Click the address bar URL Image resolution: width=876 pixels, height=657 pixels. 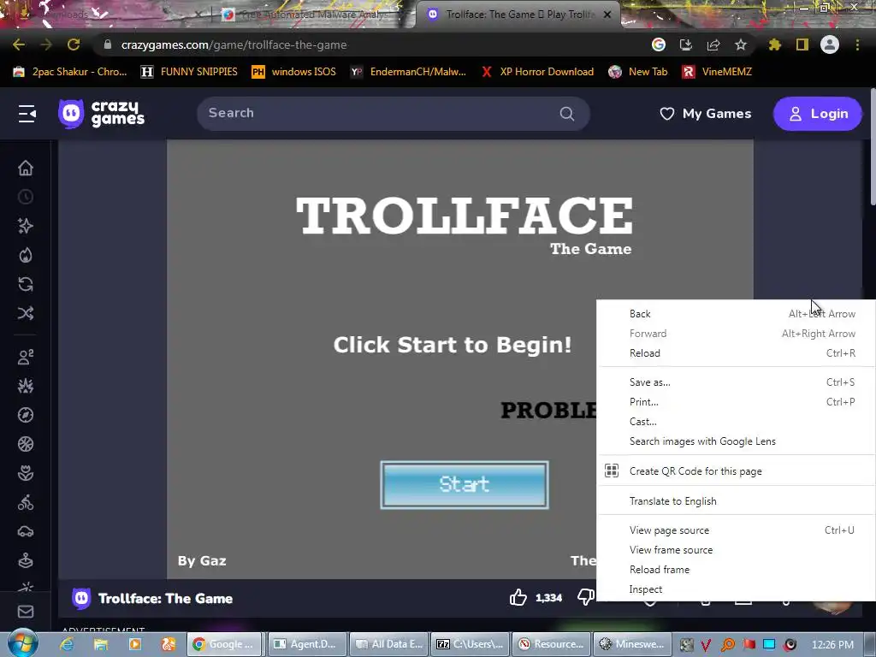pyautogui.click(x=234, y=44)
